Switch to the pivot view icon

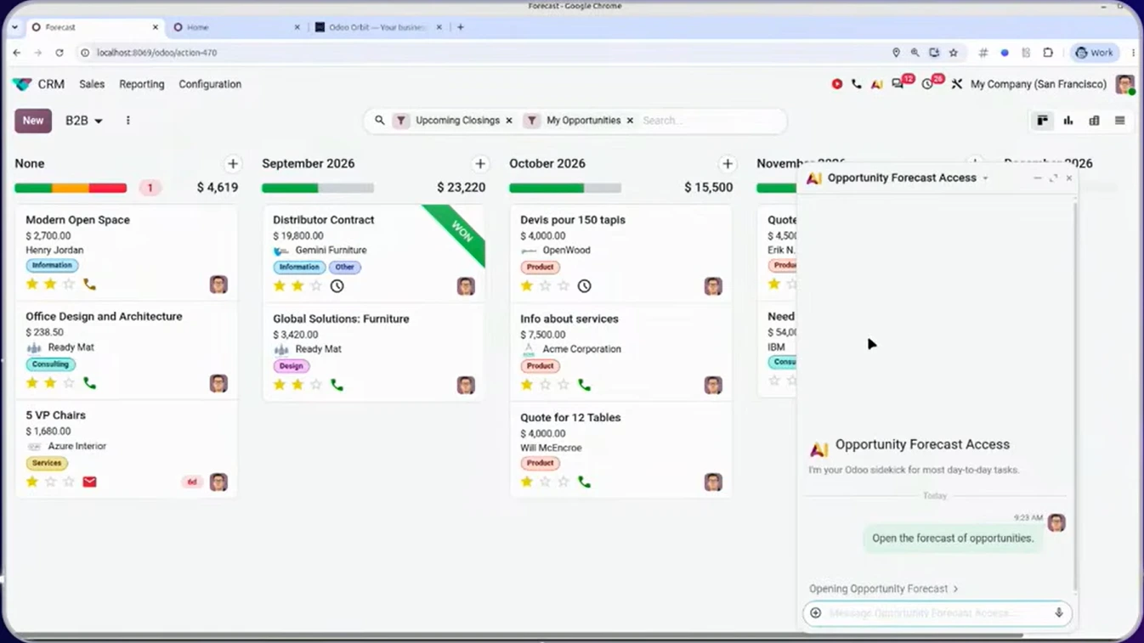(x=1094, y=121)
